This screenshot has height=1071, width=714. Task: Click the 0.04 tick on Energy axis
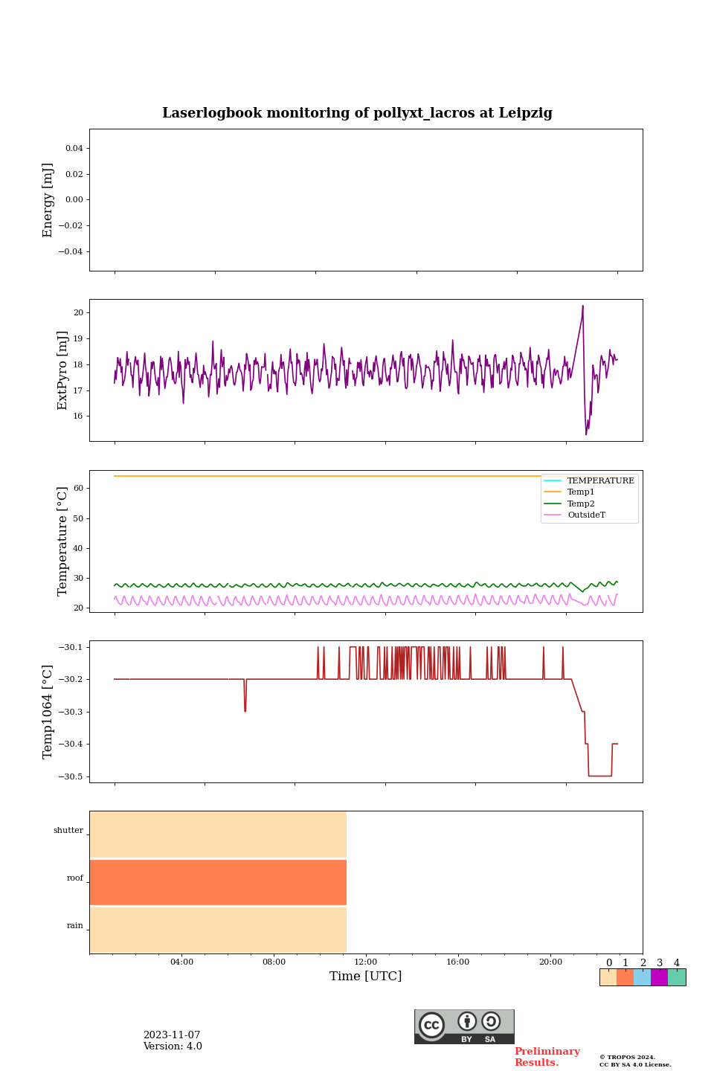[74, 149]
